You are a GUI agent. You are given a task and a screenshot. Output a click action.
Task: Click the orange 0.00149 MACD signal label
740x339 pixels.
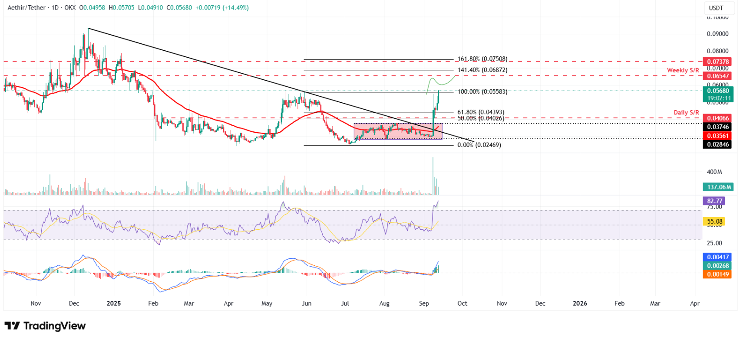click(717, 274)
